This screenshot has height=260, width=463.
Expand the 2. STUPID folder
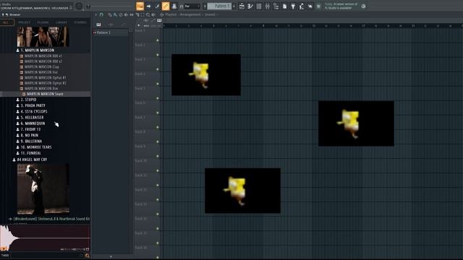[28, 100]
